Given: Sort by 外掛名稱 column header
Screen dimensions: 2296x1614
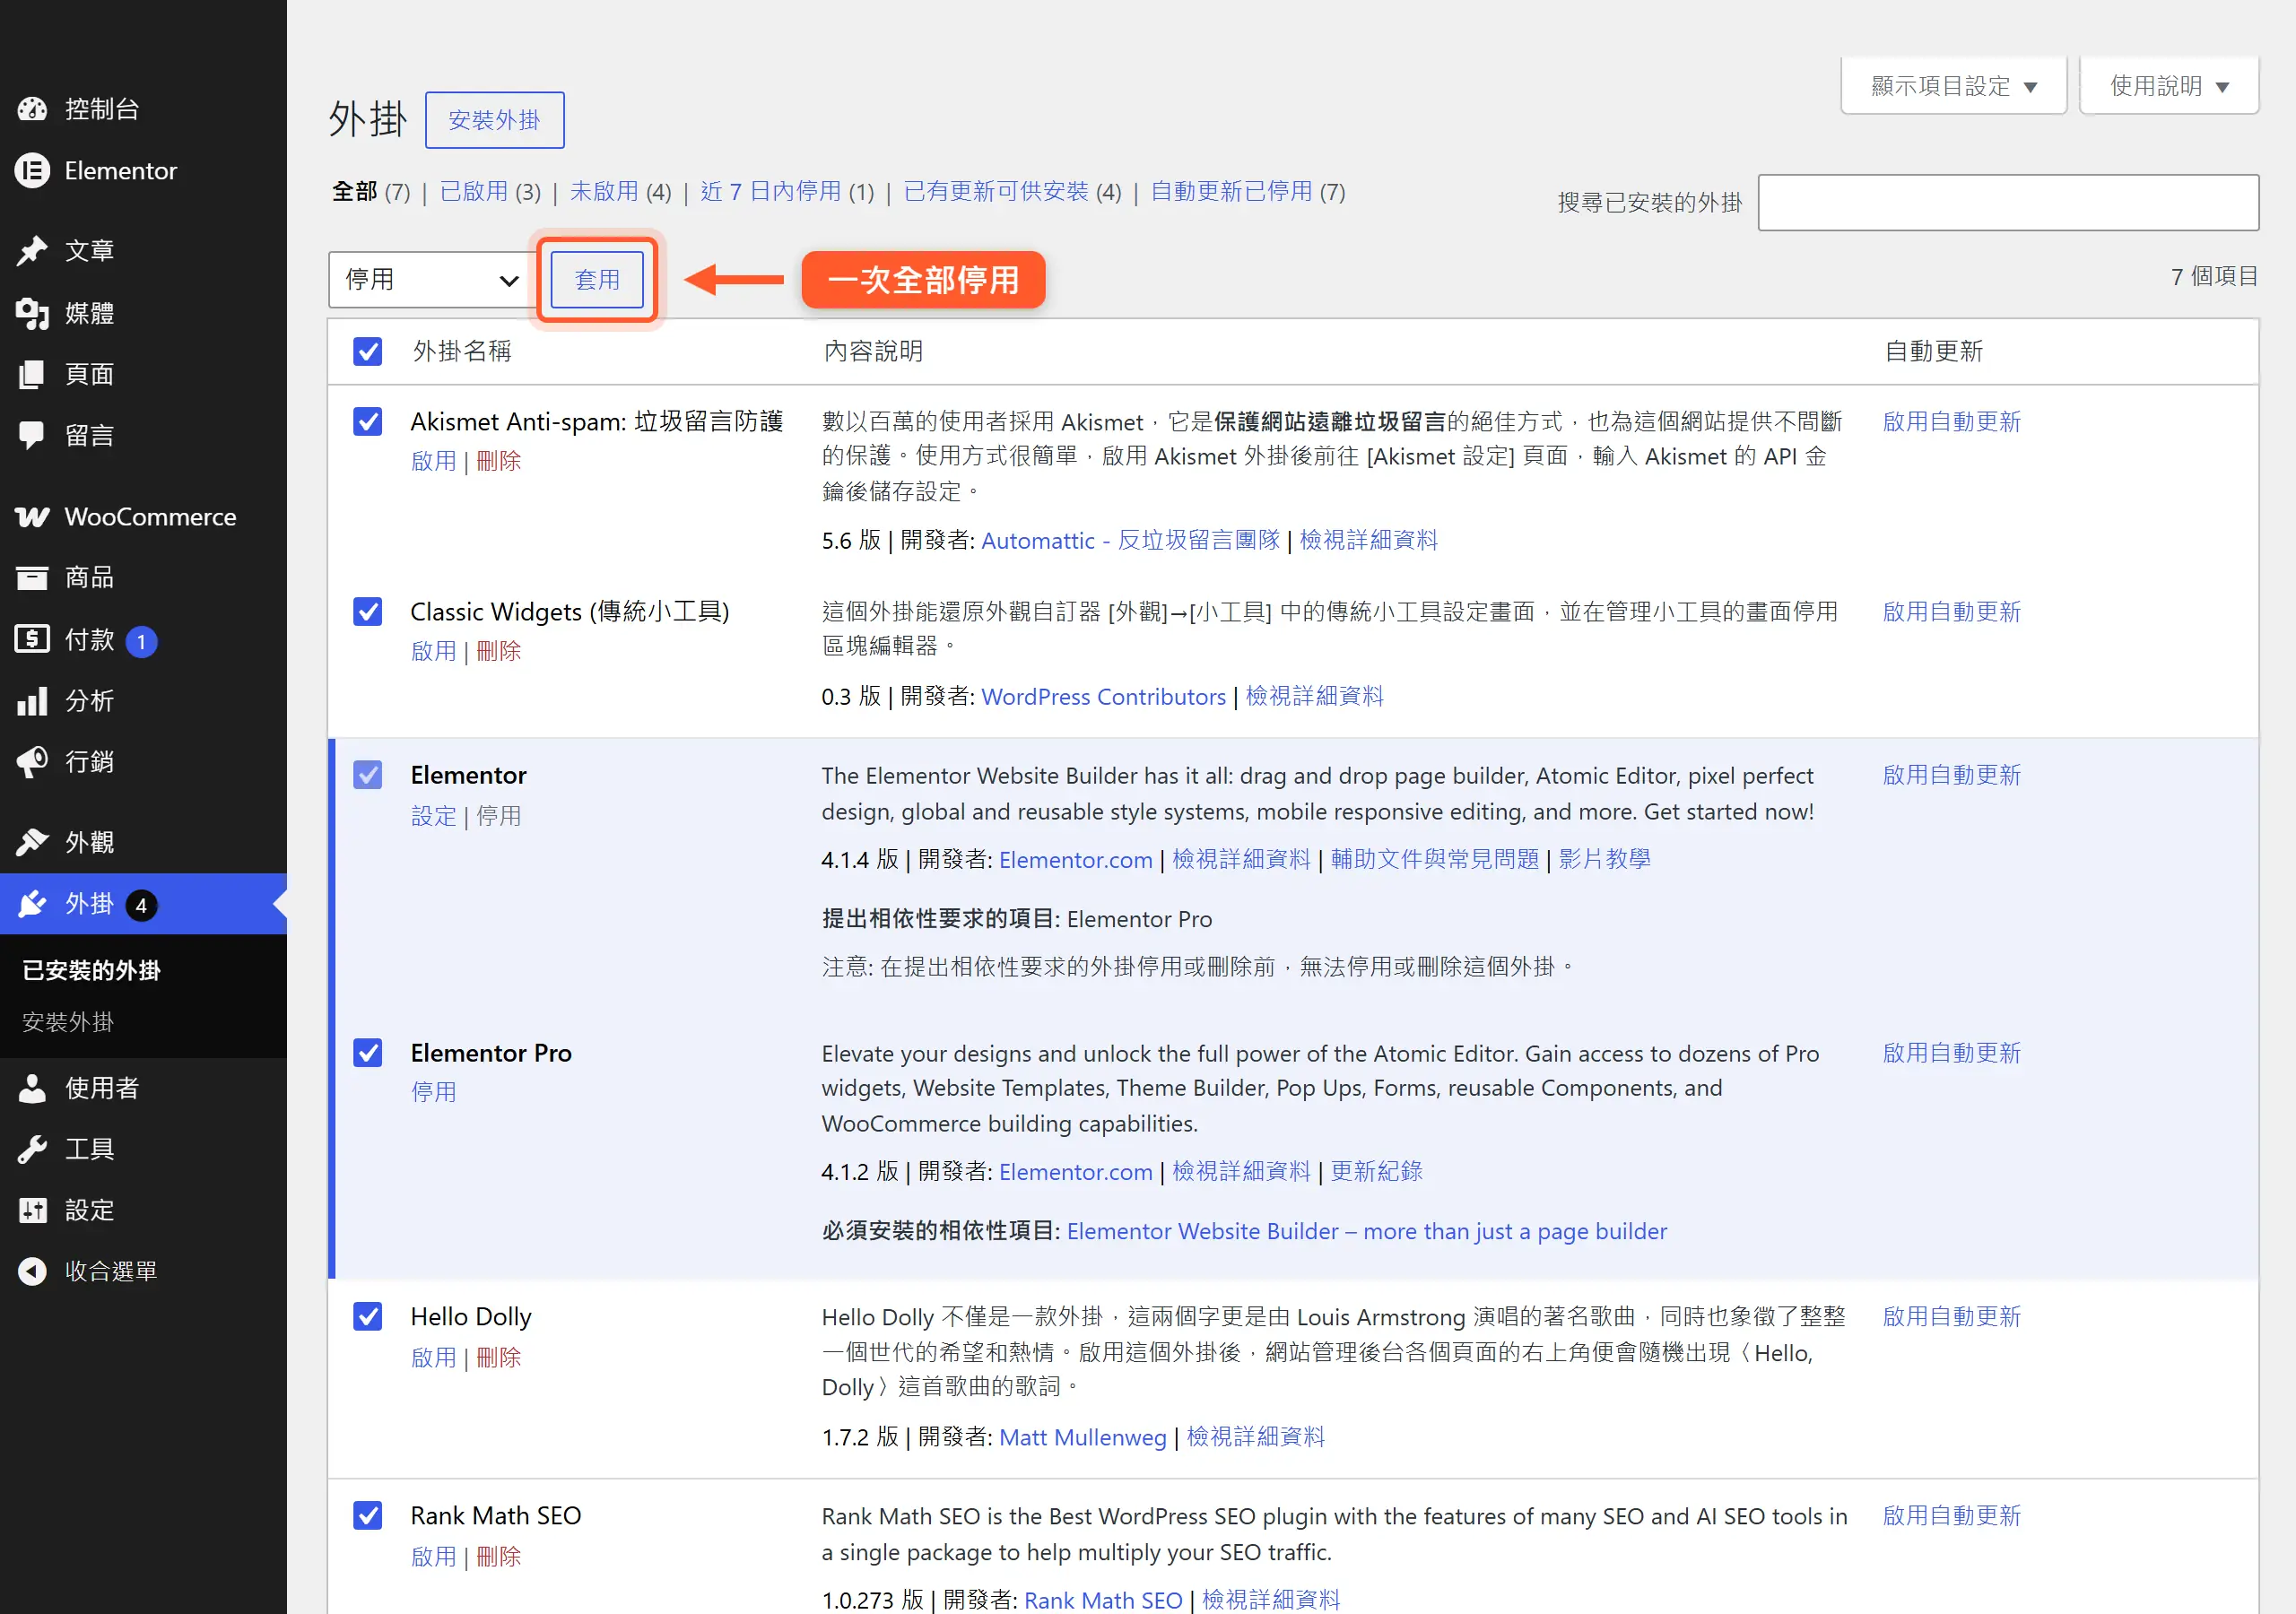Looking at the screenshot, I should click(462, 351).
